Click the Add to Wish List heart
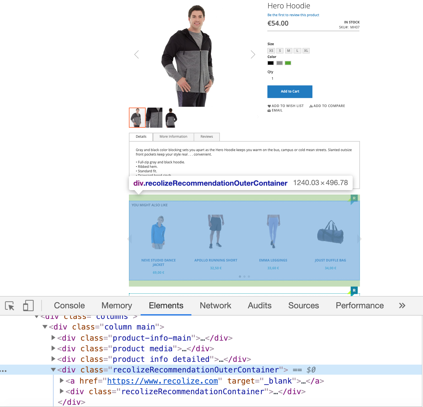 269,106
